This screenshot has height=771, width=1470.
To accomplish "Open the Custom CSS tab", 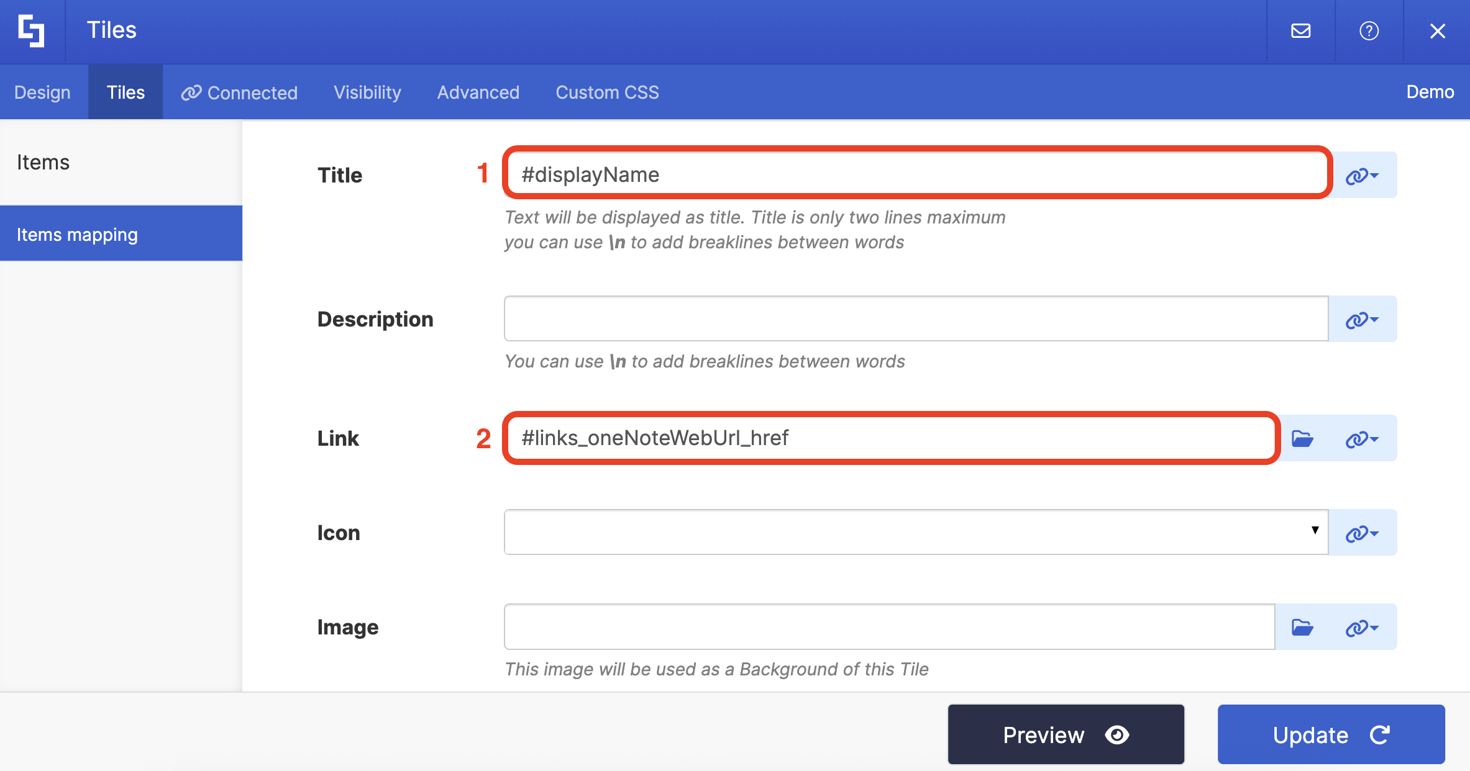I will (x=607, y=92).
